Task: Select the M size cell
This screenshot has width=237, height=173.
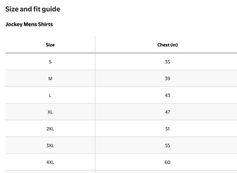Action: 50,78
